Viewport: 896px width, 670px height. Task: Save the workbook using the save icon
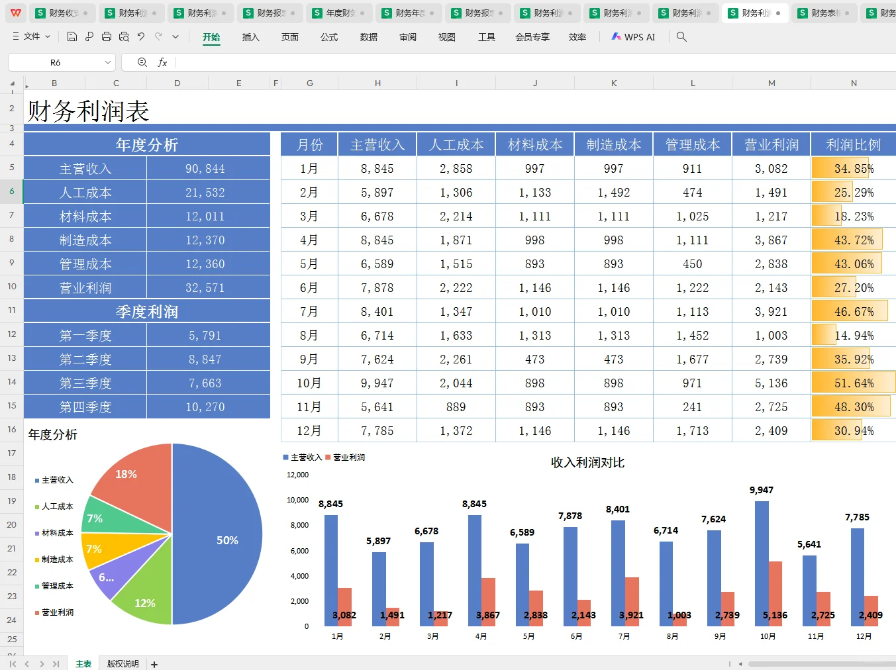[x=72, y=37]
